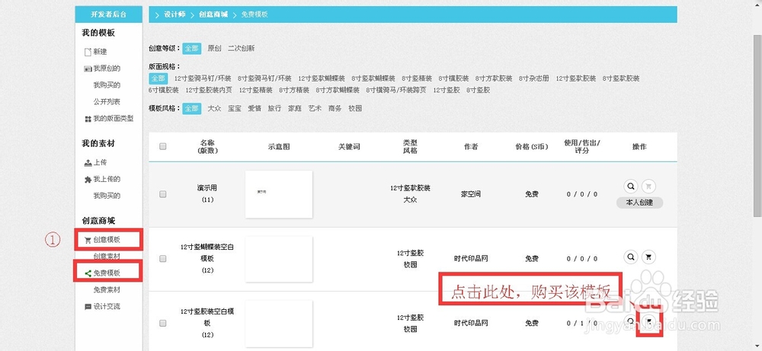
Task: Toggle the select-all checkbox in table header
Action: click(163, 146)
